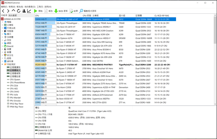Sort by 記憶體 column header
The height and width of the screenshot is (139, 217).
[x=144, y=16]
